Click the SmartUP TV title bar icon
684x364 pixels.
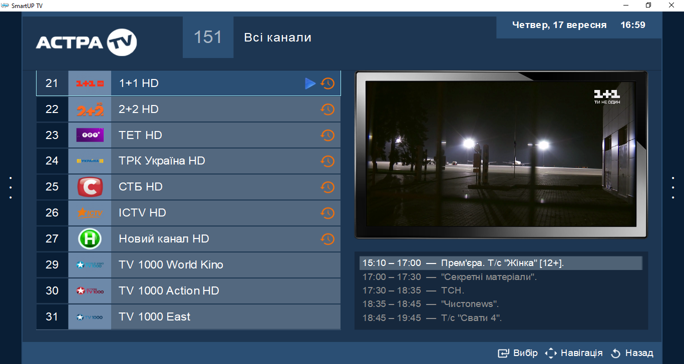(x=5, y=5)
